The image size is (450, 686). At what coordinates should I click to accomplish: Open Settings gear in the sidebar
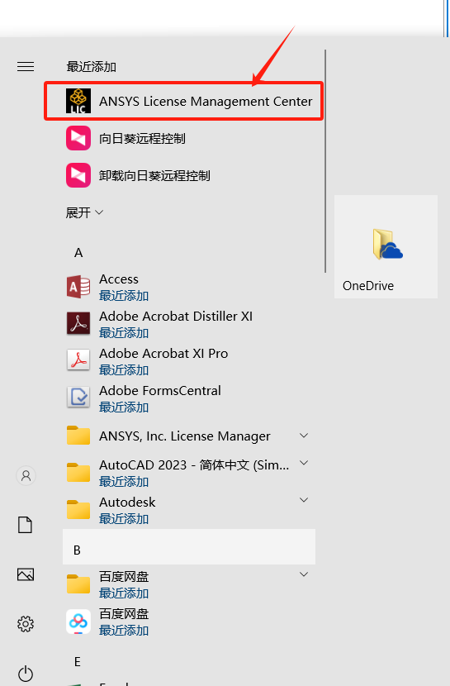pos(26,624)
